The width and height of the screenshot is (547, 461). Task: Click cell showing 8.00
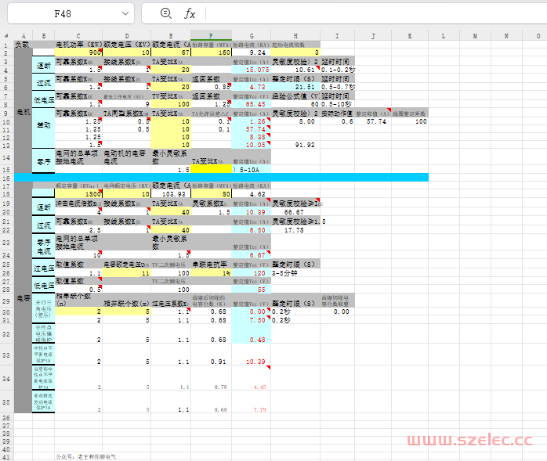295,121
